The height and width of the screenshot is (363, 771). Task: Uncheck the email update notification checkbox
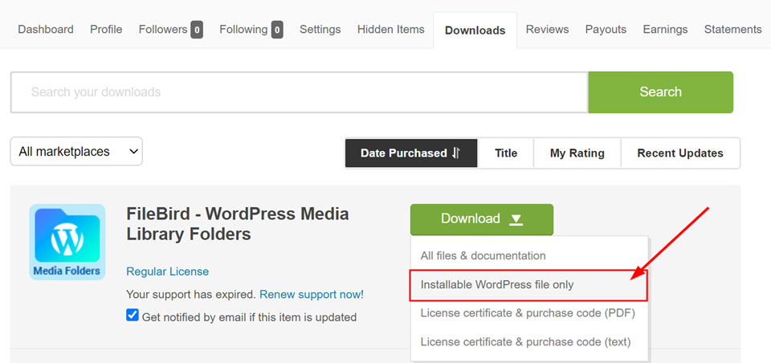133,316
